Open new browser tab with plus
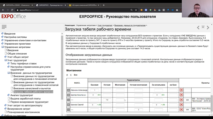Image resolution: width=213 pixels, height=119 pixels. point(104,5)
